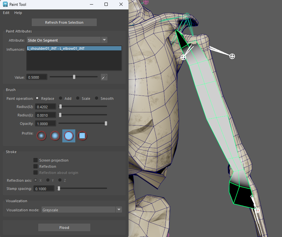Click Refresh From Selection button

(x=64, y=22)
